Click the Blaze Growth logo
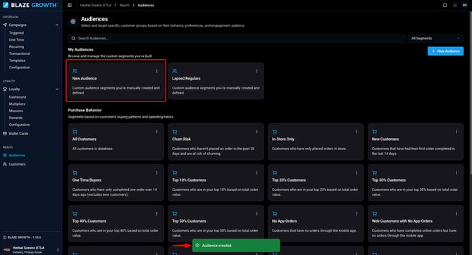472x255 pixels. [30, 5]
